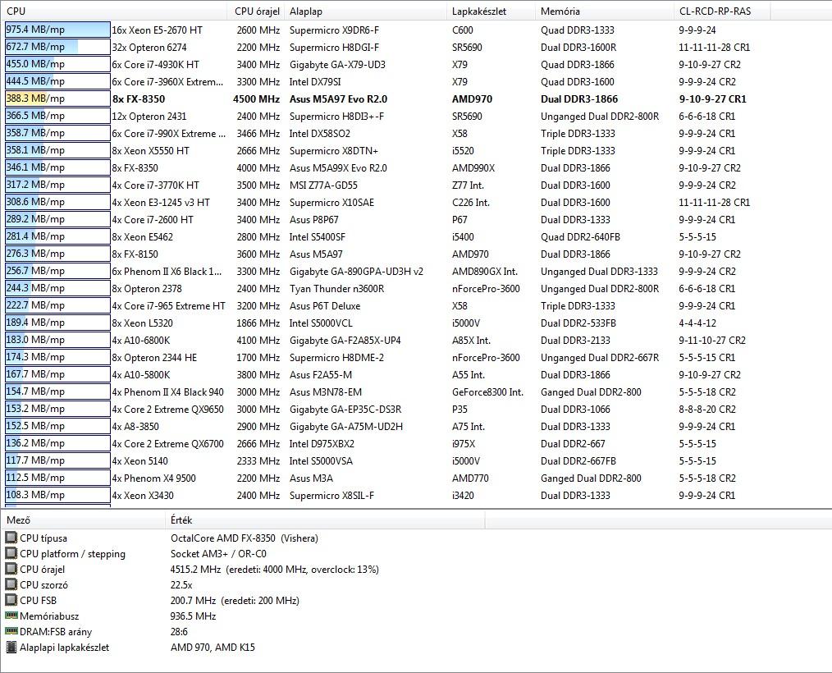
Task: Click the 4515.2 MHz overclock value
Action: (x=275, y=570)
